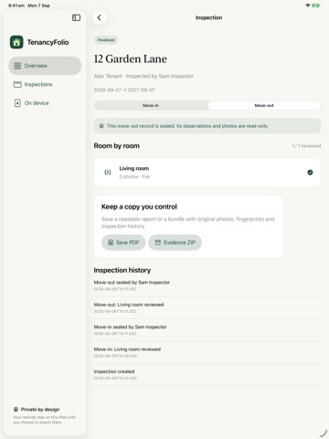
Task: Click the PDF document icon
Action: [x=111, y=242]
